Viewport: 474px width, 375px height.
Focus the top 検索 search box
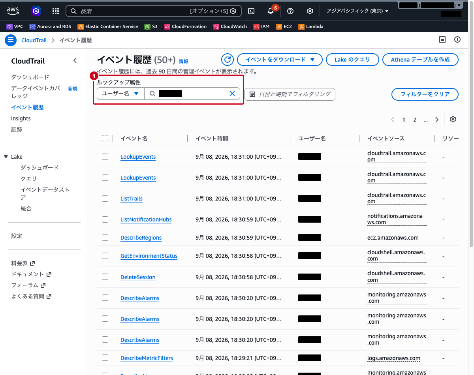point(154,11)
